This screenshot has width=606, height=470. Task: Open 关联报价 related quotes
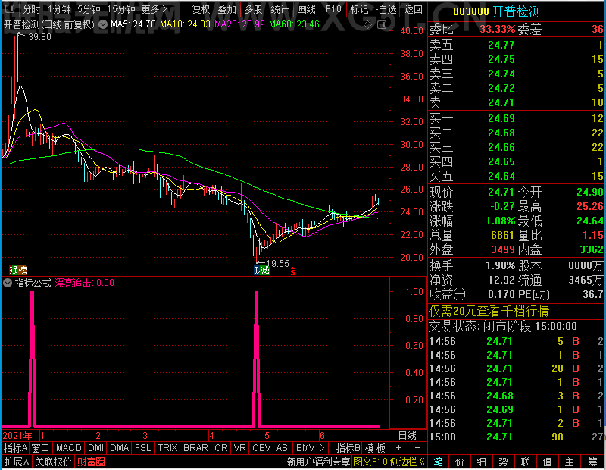click(53, 462)
